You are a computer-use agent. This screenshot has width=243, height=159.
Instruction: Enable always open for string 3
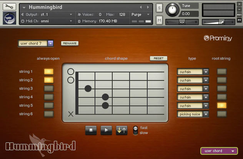click(49, 89)
